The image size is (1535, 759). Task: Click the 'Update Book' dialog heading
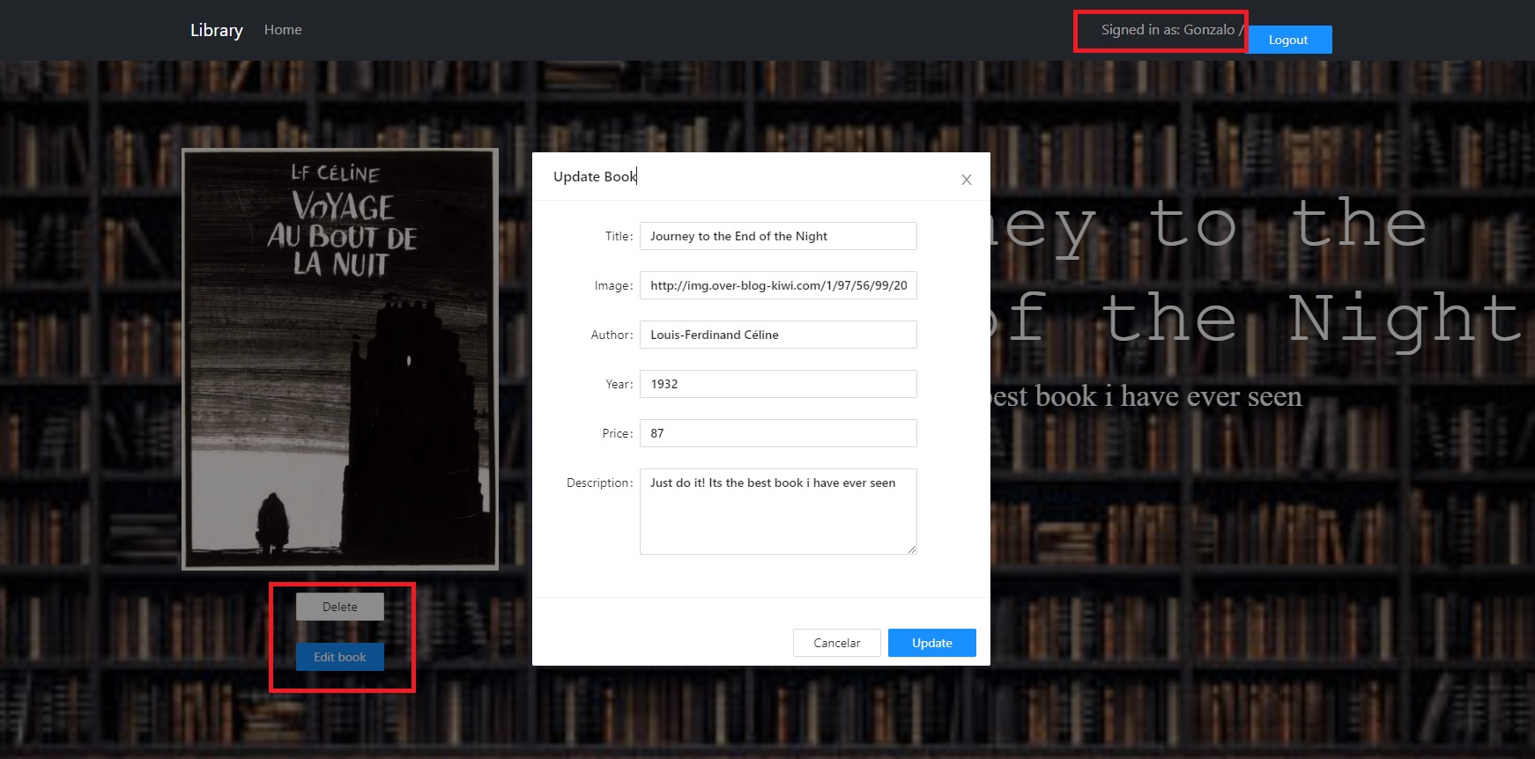(595, 177)
